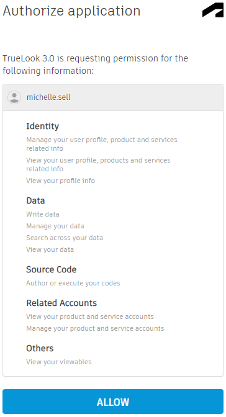This screenshot has width=226, height=417.
Task: Click the Others section heading
Action: click(40, 348)
